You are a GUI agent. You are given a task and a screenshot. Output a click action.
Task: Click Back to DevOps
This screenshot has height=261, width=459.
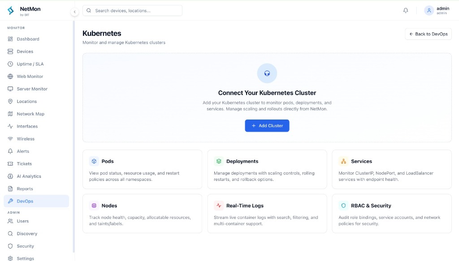pyautogui.click(x=428, y=34)
